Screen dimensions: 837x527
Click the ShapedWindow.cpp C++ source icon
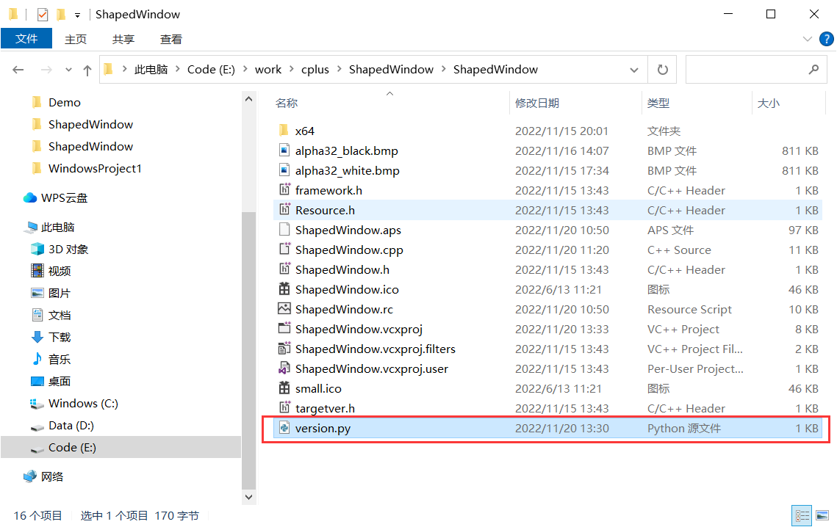pos(284,250)
